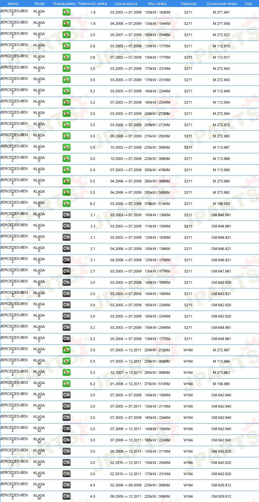Select the PB fuel icon for M 272.922

coord(67,35)
